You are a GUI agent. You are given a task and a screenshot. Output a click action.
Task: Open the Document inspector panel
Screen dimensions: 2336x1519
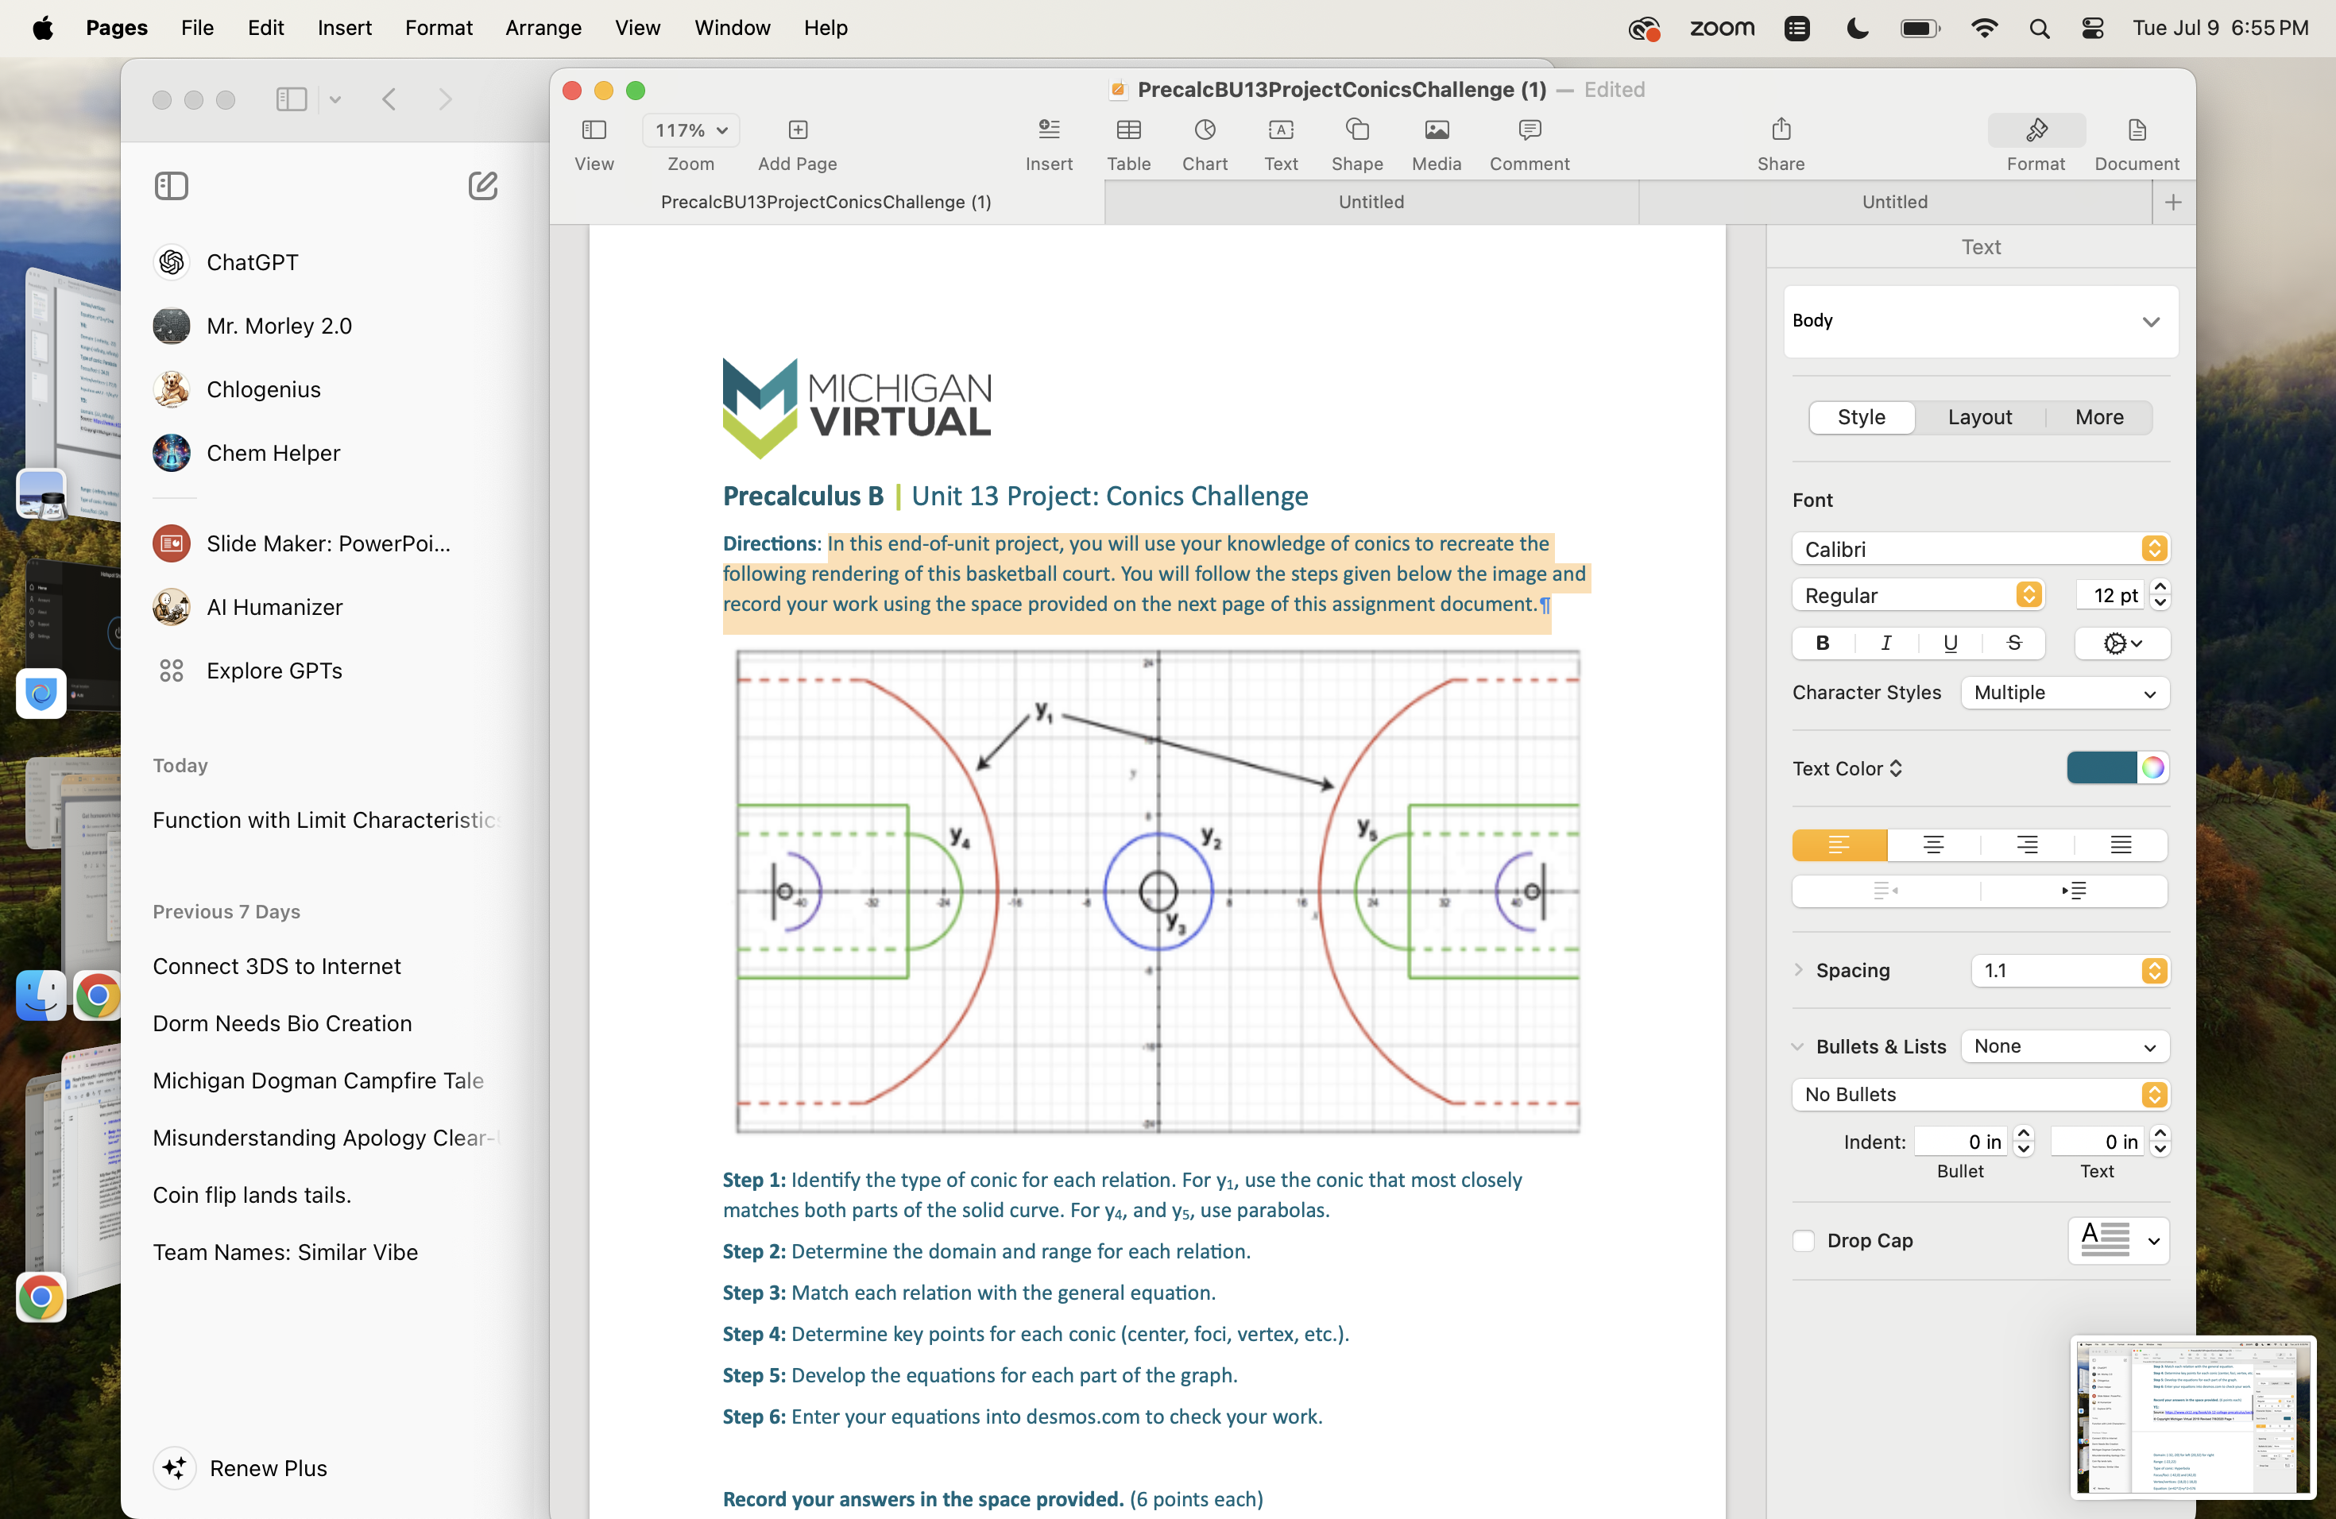tap(2136, 130)
